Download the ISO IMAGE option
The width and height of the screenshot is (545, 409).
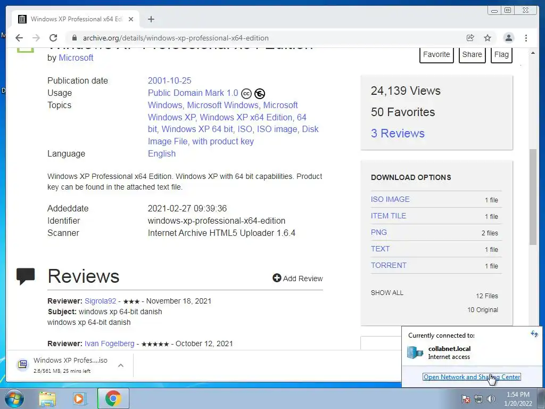click(x=390, y=199)
